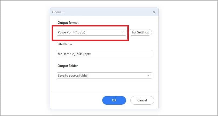The width and height of the screenshot is (218, 116).
Task: Expand the Output Folder dropdown
Action: (104, 76)
